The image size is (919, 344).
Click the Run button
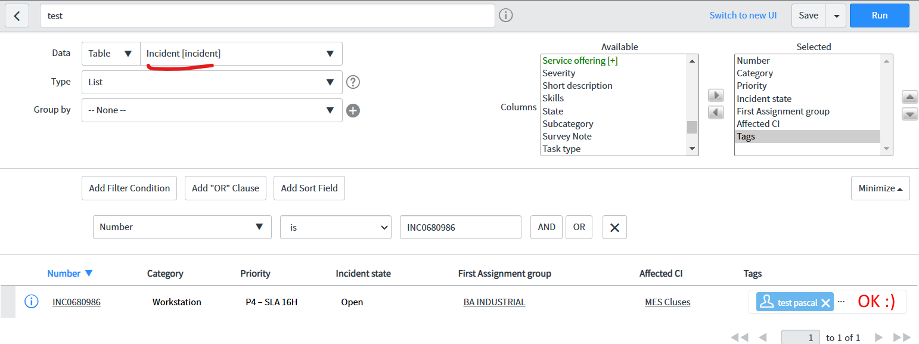(x=879, y=16)
